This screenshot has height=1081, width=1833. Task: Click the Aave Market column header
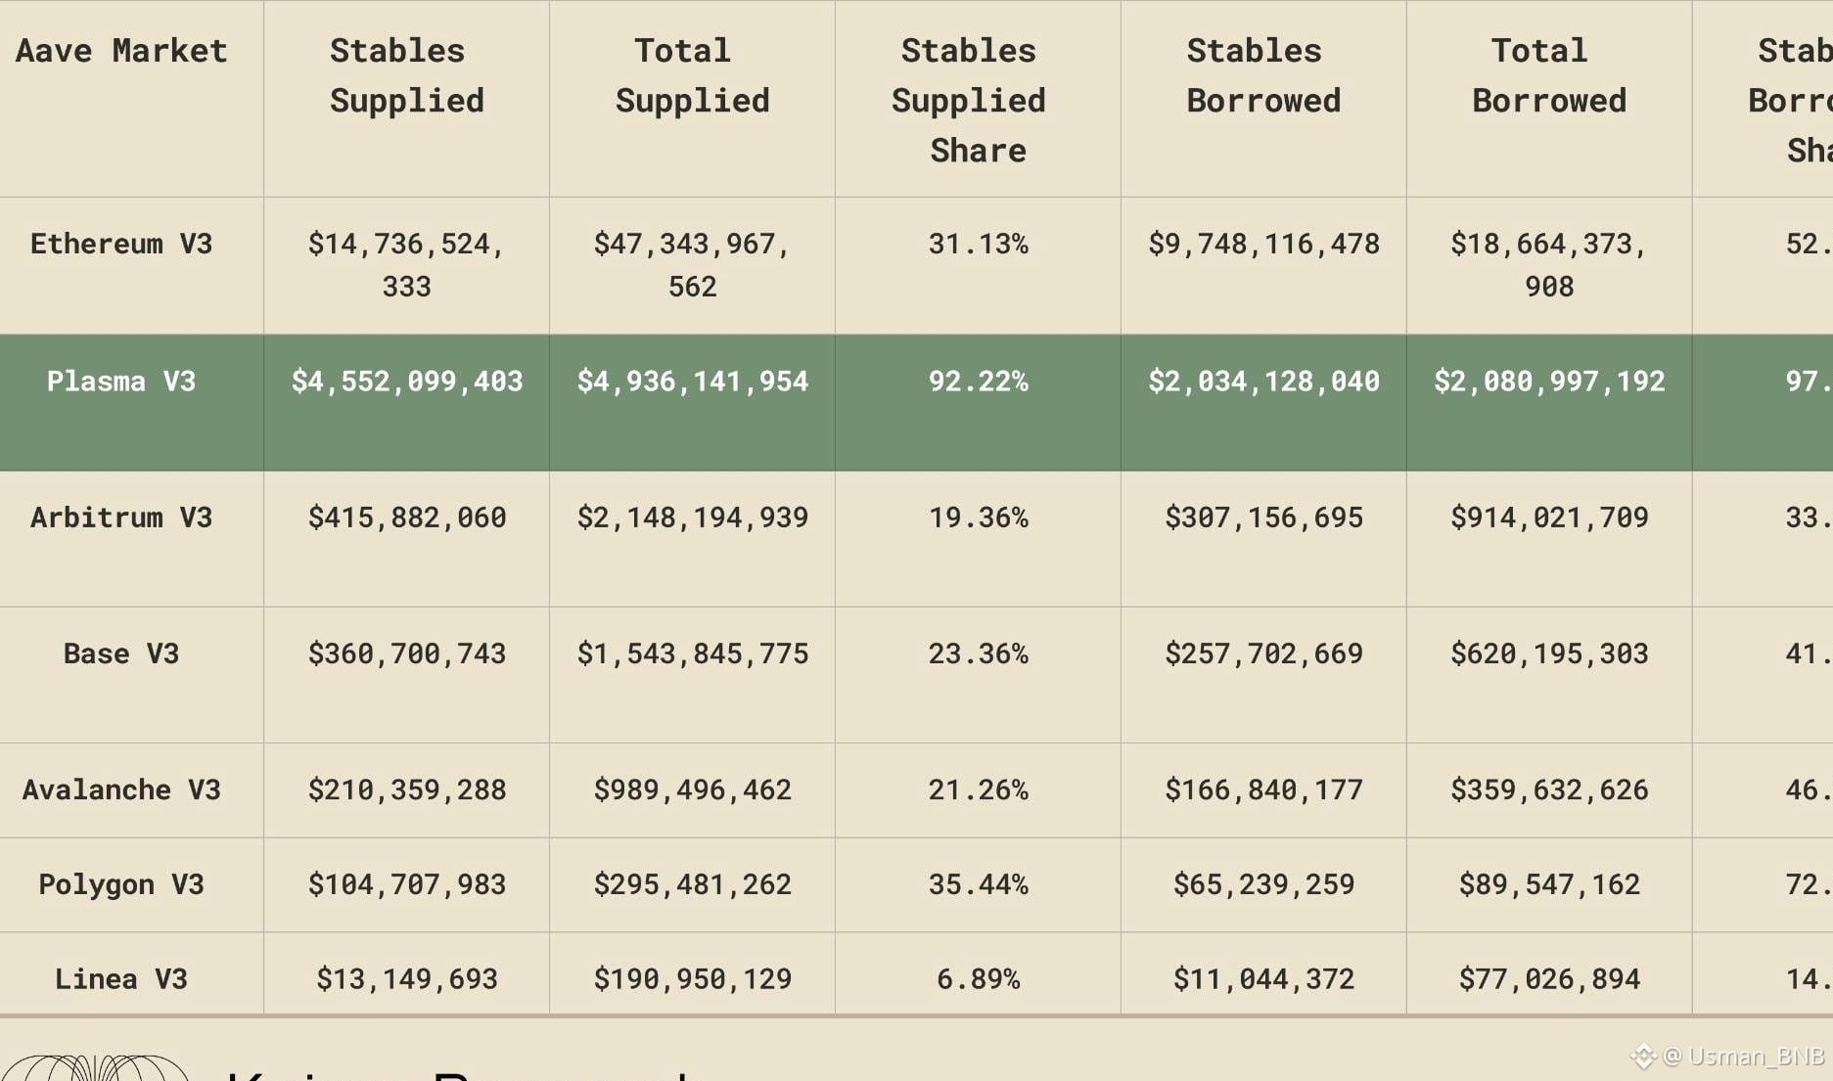tap(121, 51)
